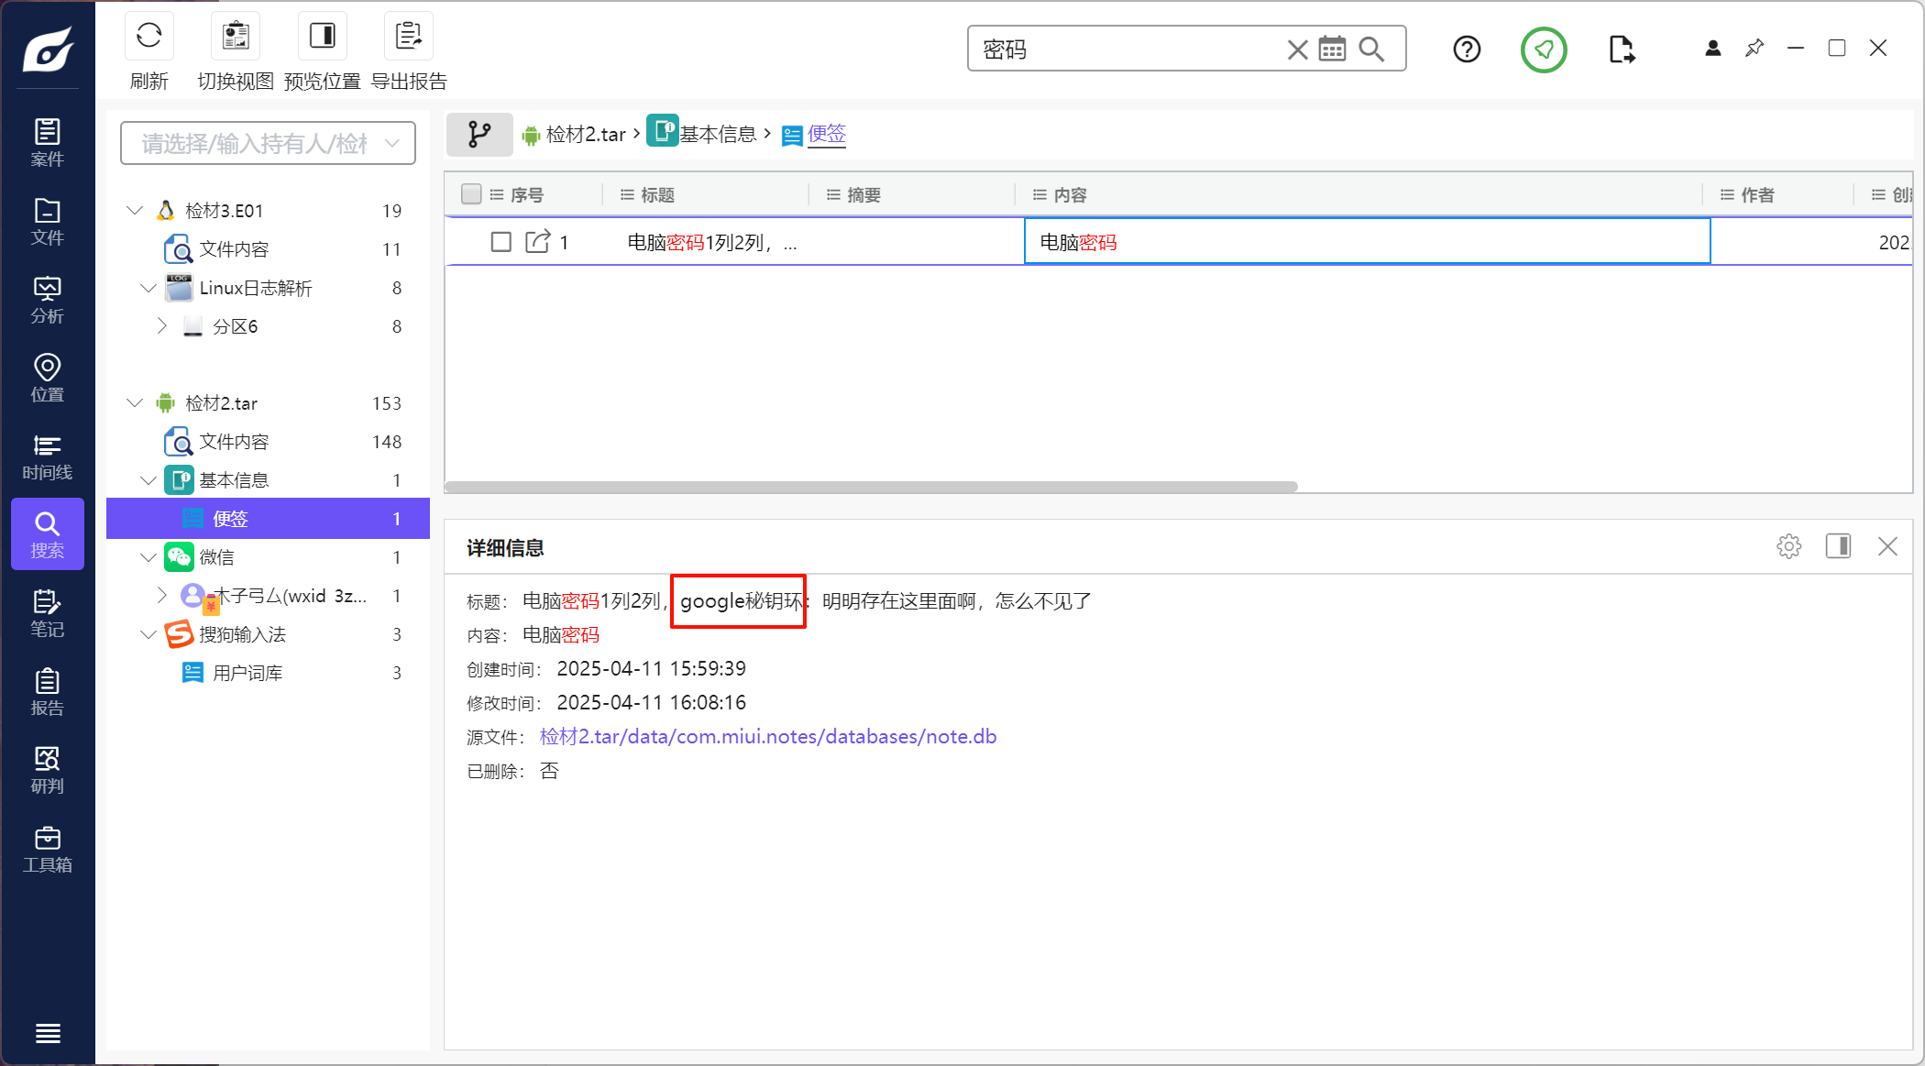This screenshot has height=1066, width=1925.
Task: Collapse the 微信 tree node
Action: pos(148,557)
